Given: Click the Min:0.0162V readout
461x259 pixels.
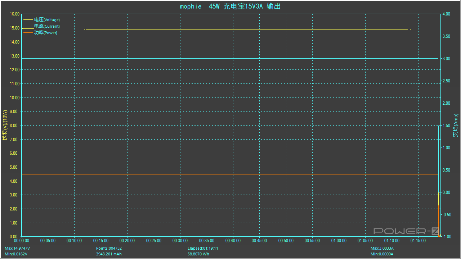Looking at the screenshot, I should tap(16, 254).
